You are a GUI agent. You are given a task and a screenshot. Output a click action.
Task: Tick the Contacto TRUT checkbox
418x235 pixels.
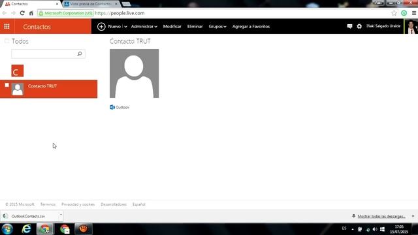tap(7, 85)
